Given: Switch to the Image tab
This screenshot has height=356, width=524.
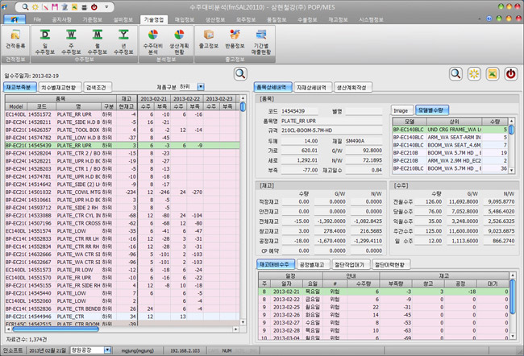Looking at the screenshot, I should click(x=401, y=110).
